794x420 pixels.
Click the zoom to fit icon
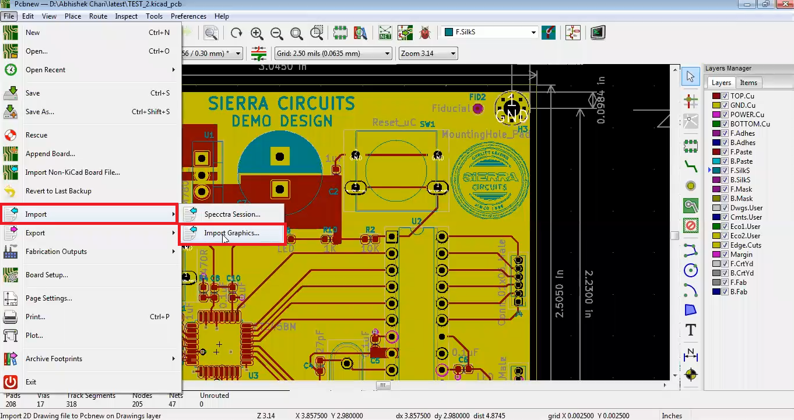point(297,33)
